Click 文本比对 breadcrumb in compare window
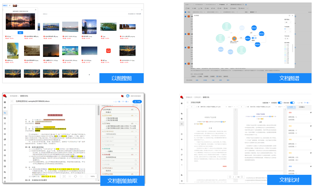The image size is (316, 188). [198, 97]
